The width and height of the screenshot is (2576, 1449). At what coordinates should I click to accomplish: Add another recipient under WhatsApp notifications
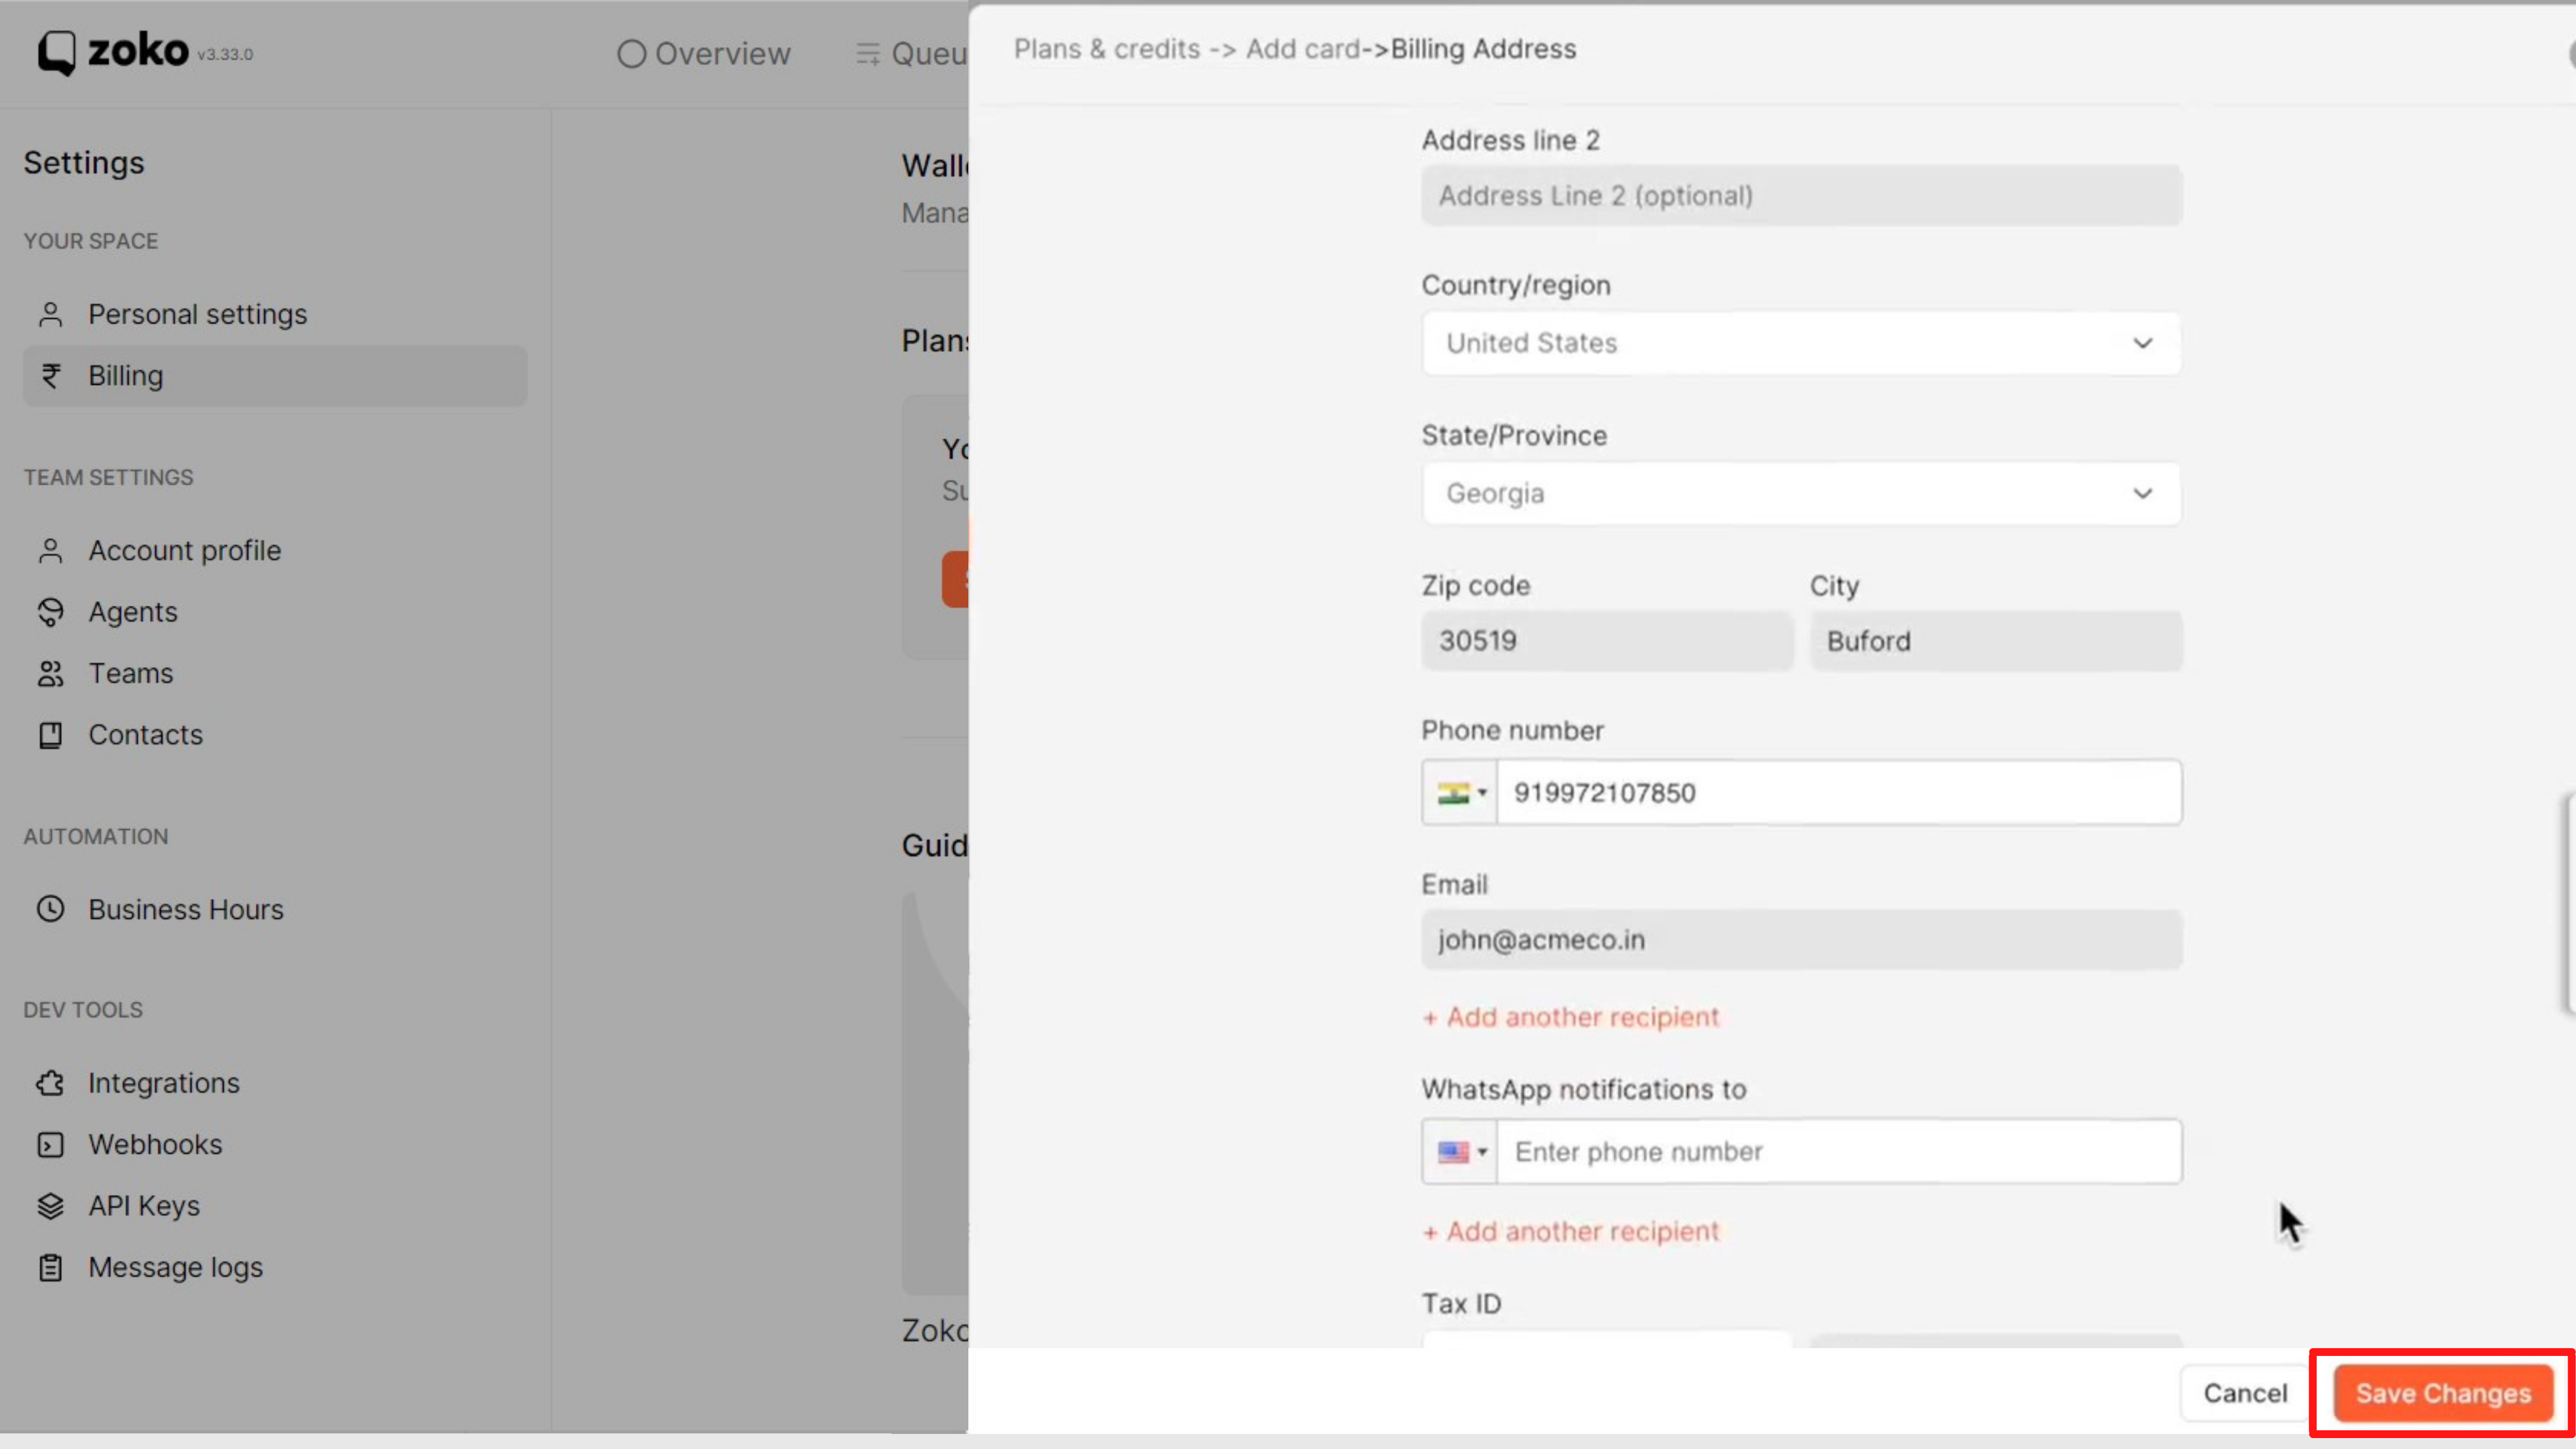pyautogui.click(x=1570, y=1231)
